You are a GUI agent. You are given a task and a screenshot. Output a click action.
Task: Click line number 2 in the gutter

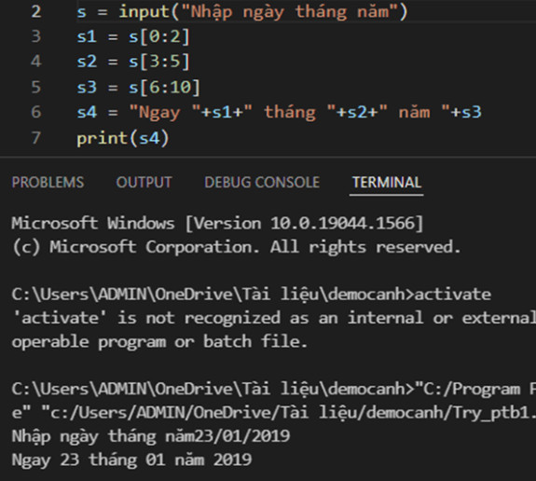point(36,12)
